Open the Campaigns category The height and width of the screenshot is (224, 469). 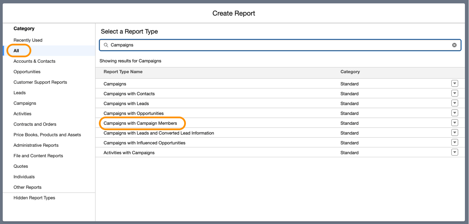coord(25,103)
